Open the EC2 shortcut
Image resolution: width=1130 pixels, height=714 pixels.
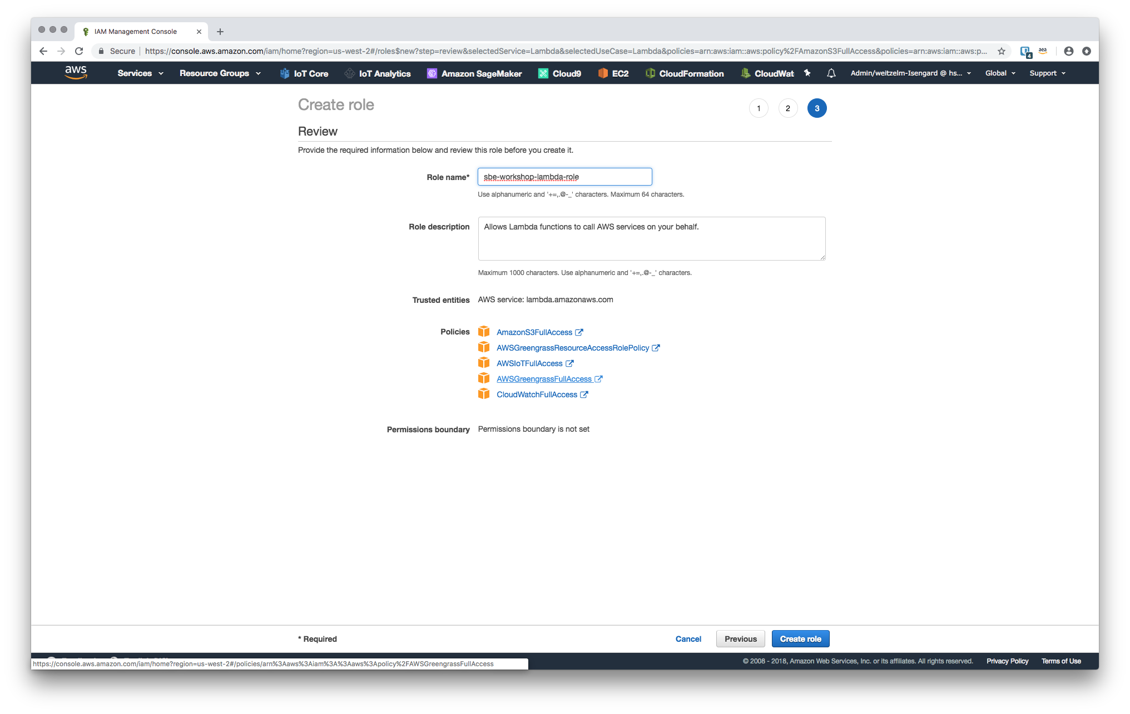[613, 73]
